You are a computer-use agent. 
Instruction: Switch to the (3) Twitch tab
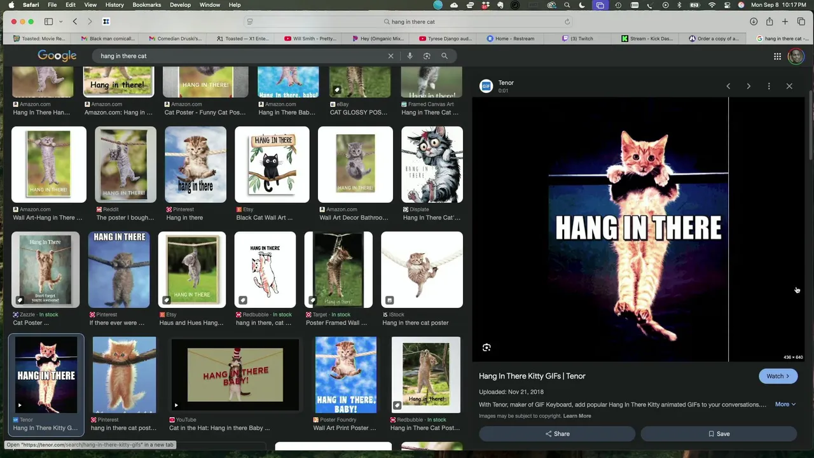[x=577, y=38]
